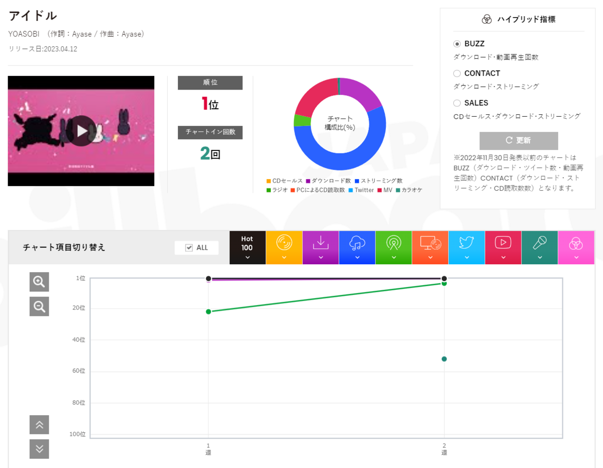Toggle the MV video play icon
This screenshot has height=468, width=603.
503,243
